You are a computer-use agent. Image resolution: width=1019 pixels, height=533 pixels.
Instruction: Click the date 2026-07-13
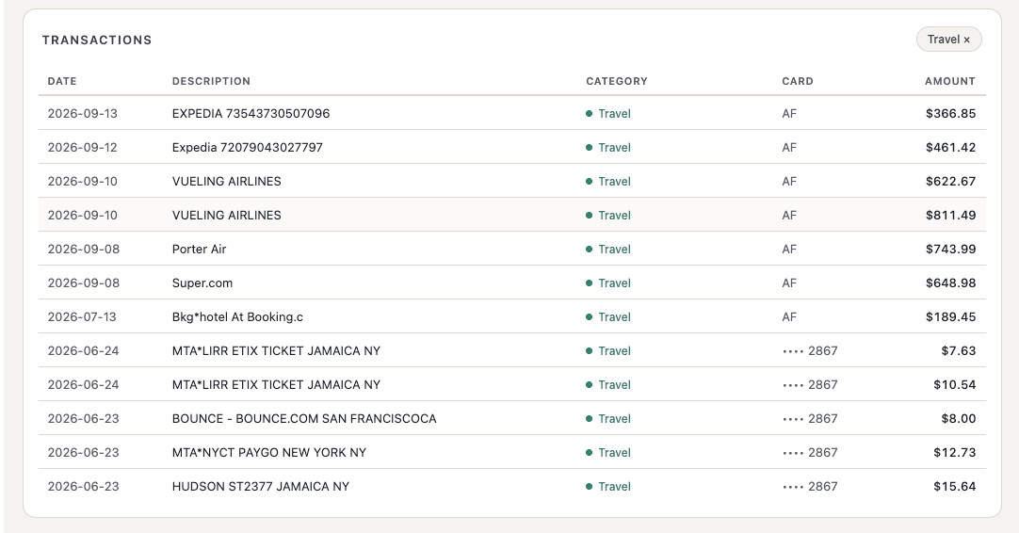pyautogui.click(x=82, y=316)
